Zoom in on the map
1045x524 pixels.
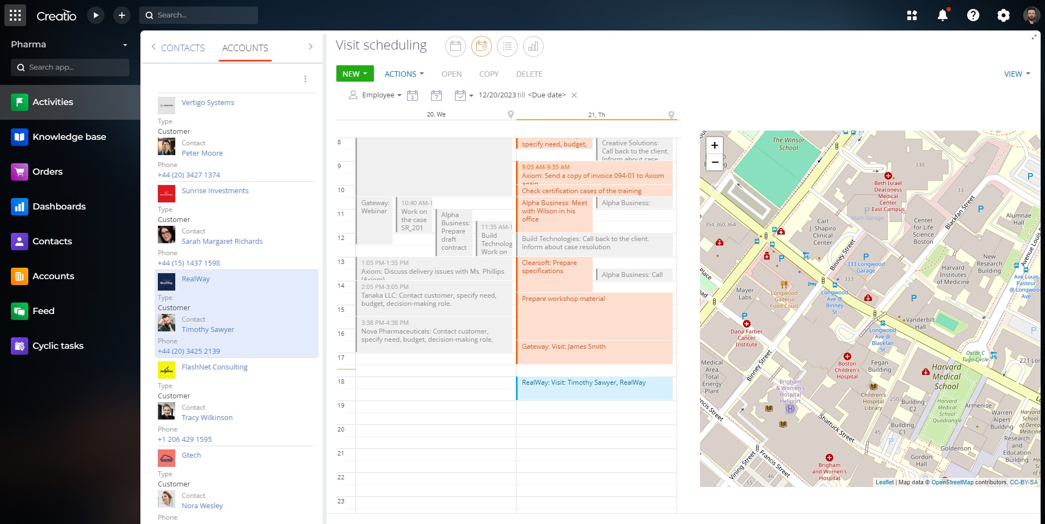point(715,145)
